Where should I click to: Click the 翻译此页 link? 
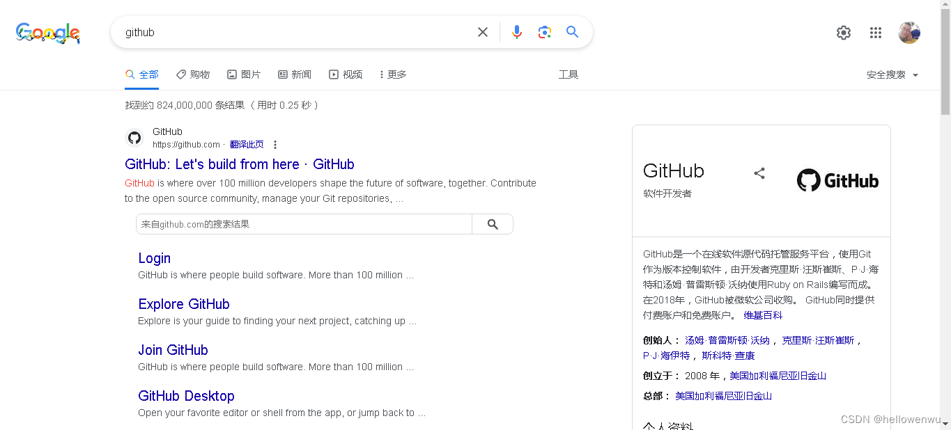(247, 145)
